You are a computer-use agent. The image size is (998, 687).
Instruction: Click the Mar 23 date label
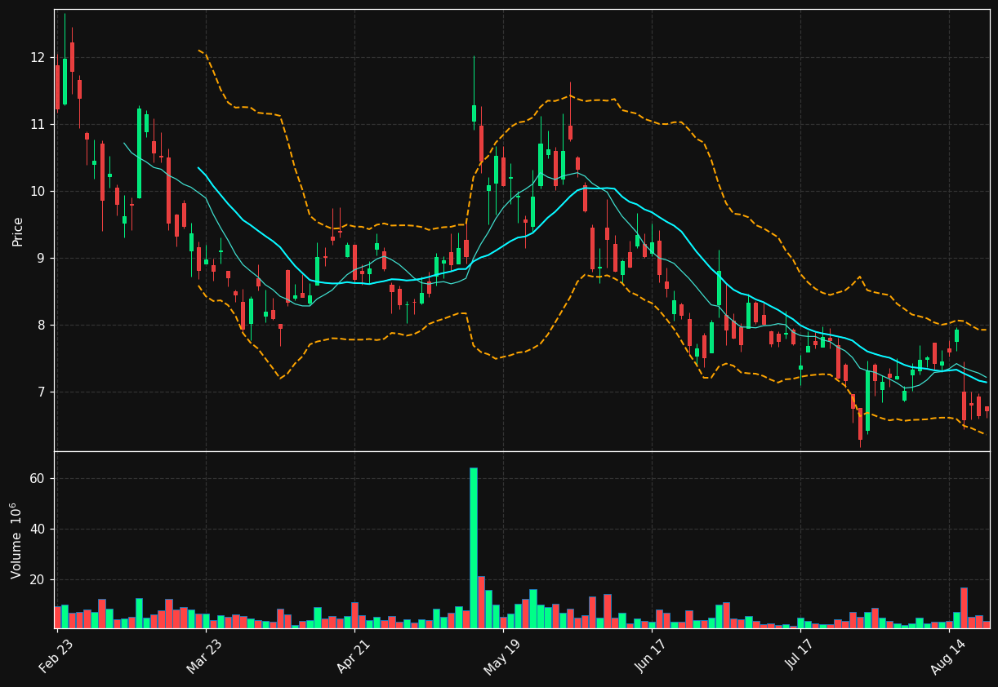coord(204,657)
